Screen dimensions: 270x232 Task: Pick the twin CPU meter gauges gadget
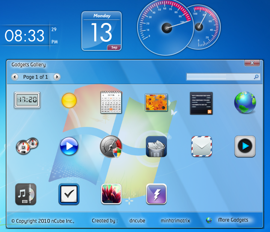[27, 146]
